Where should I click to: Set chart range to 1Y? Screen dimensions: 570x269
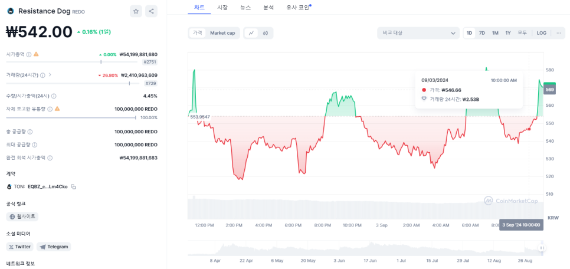508,33
